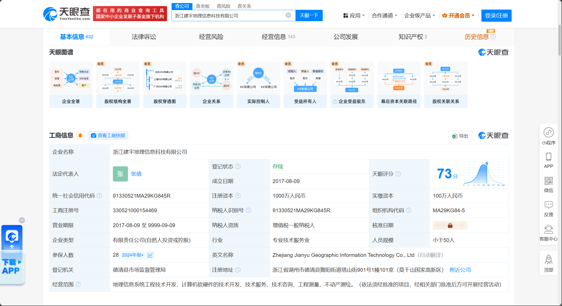Open the 企业受益股东 graph thumbnail
562x306 pixels.
point(352,85)
